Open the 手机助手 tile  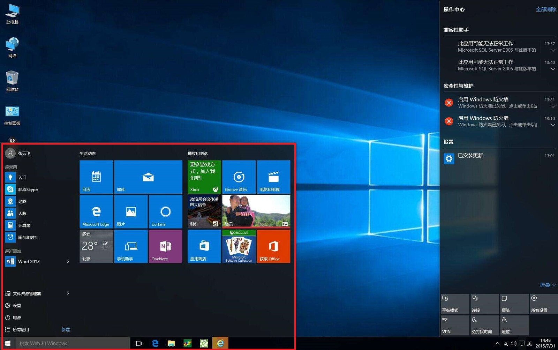[131, 246]
